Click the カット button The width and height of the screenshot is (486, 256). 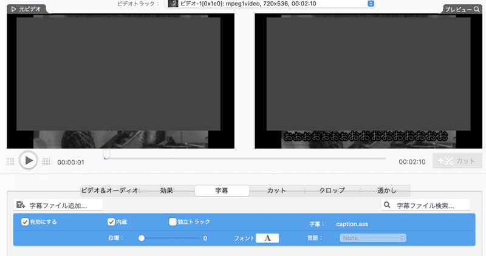click(457, 161)
